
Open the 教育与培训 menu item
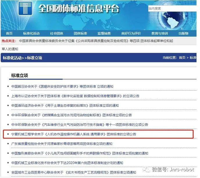[x=160, y=34]
